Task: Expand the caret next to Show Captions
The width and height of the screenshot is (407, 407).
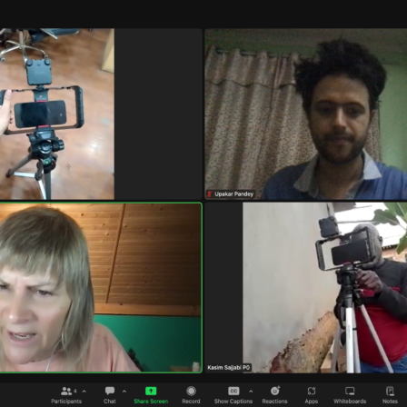Action: pos(251,391)
